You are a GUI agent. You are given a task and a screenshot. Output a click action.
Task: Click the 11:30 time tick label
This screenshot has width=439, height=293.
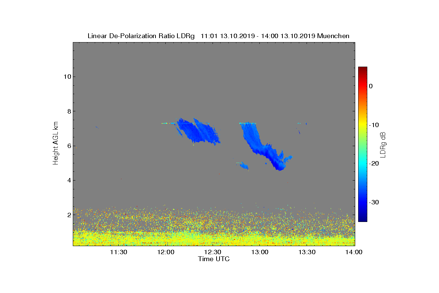point(119,252)
